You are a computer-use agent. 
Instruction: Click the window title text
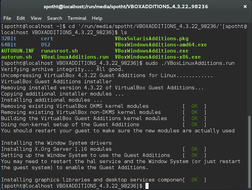[x=126, y=6]
